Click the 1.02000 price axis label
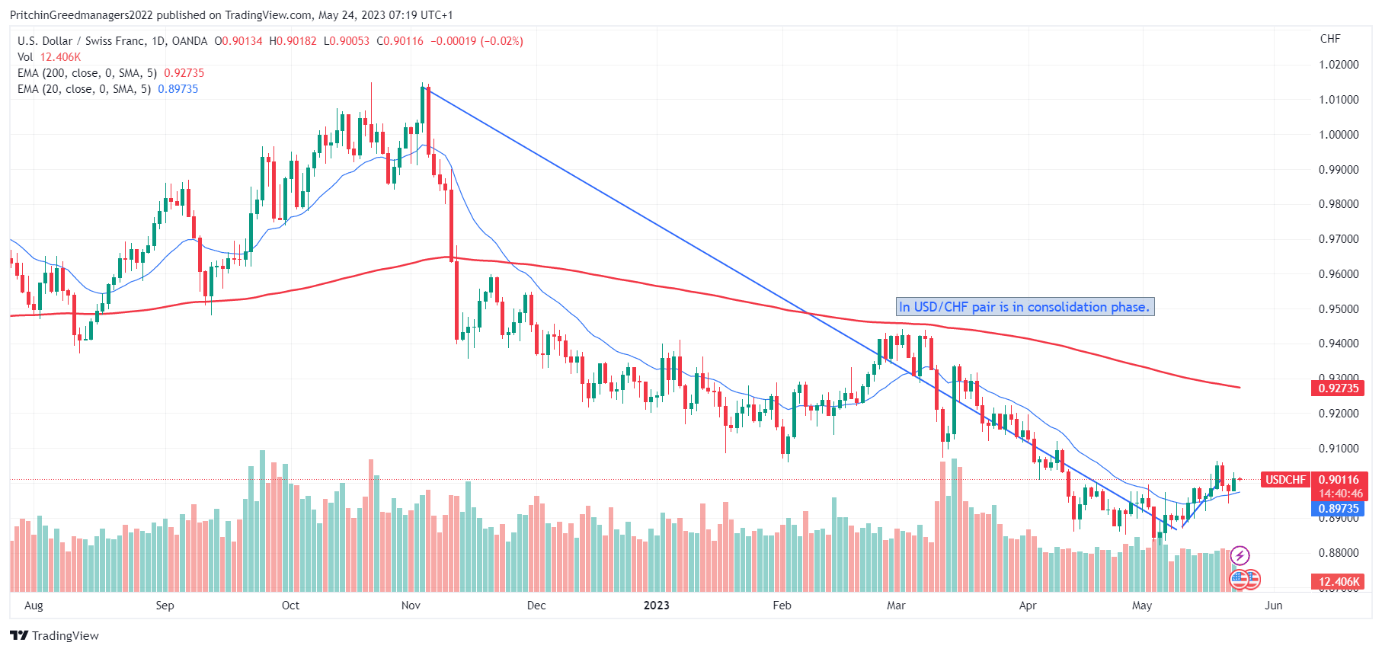1382x652 pixels. pos(1339,65)
